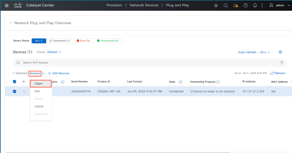
Task: Open the help question mark icon
Action: click(246, 5)
